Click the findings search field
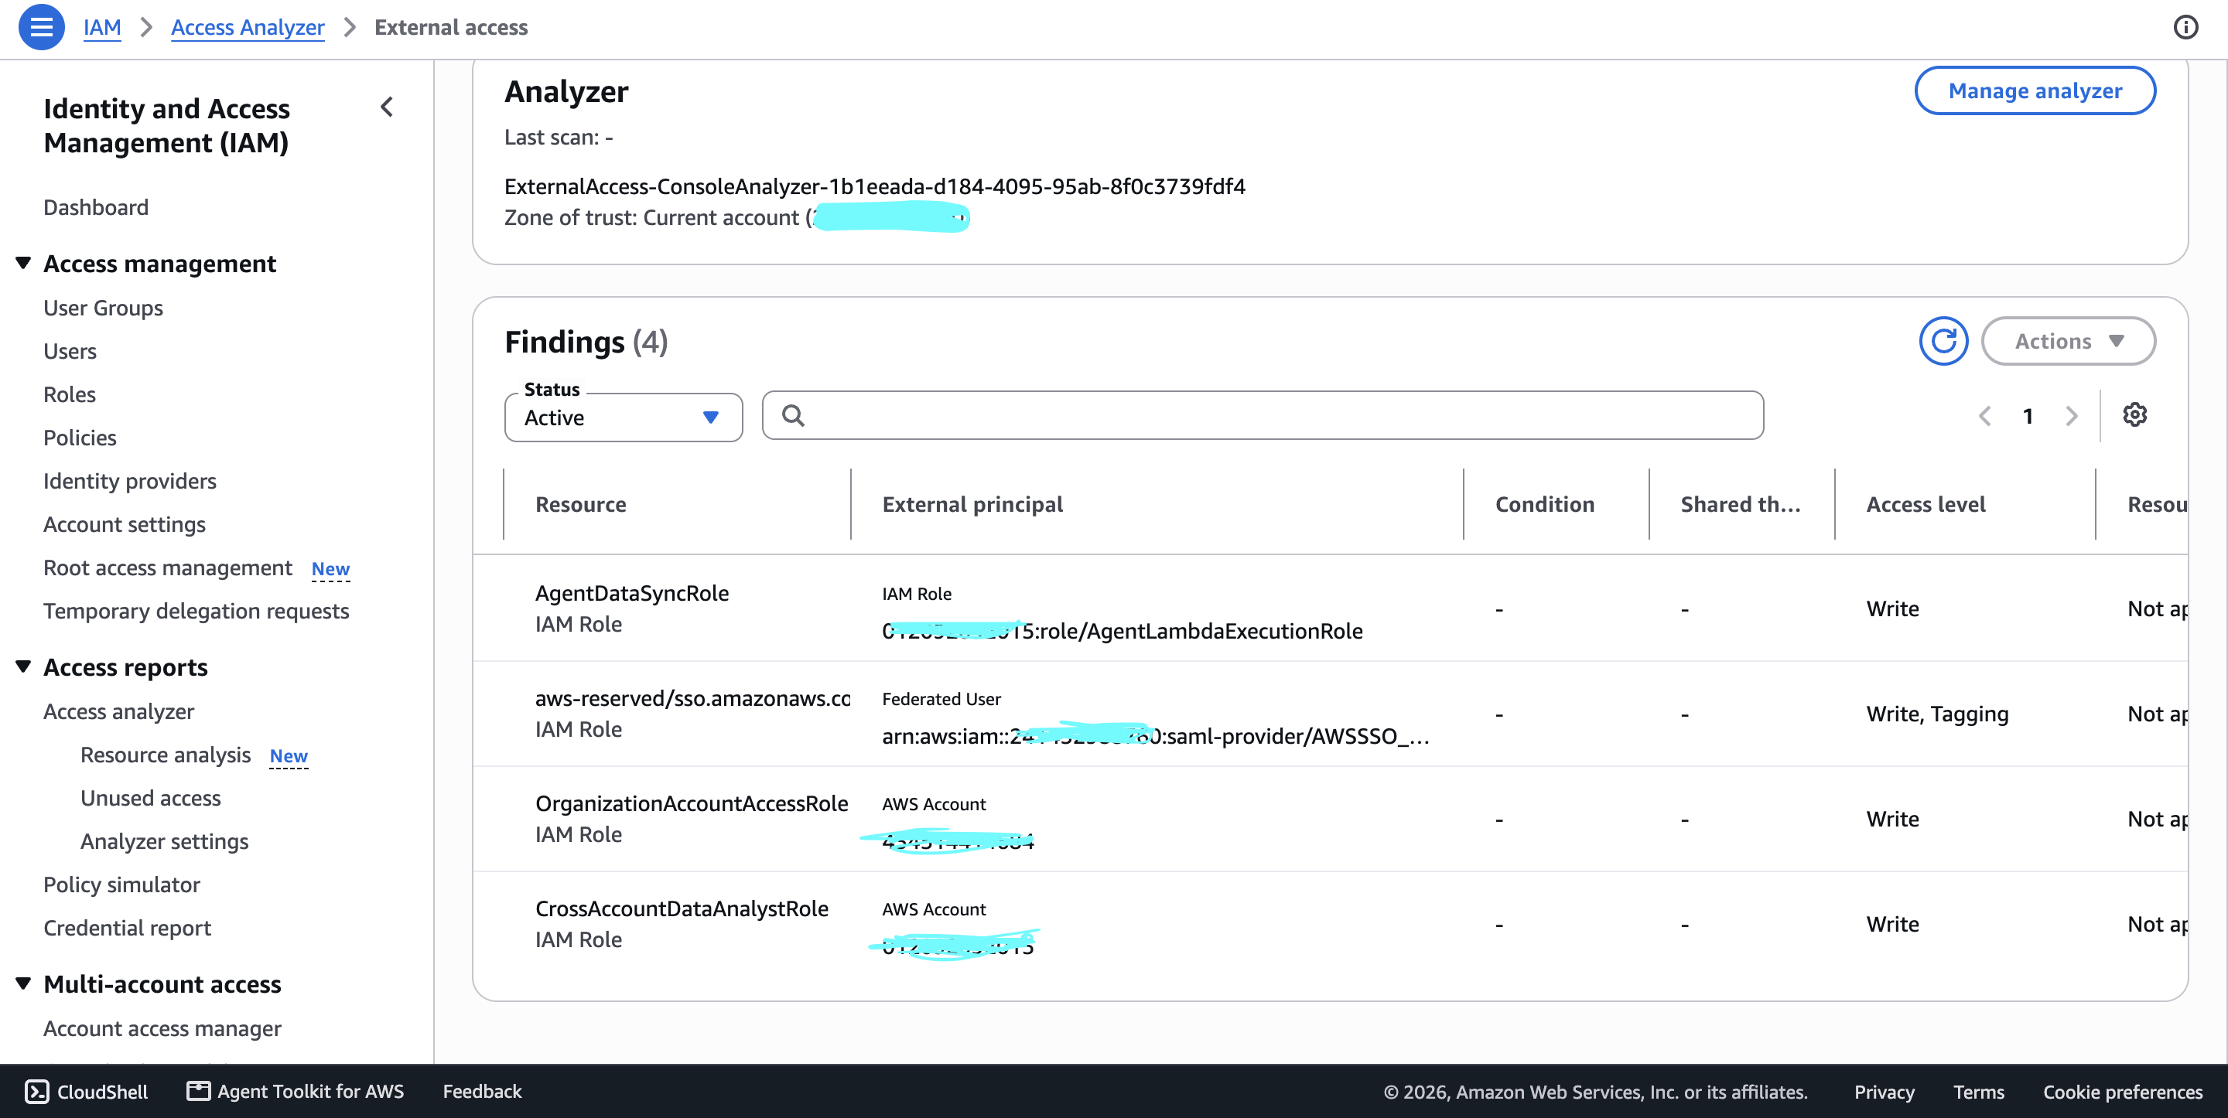Screen dimensions: 2228x1118 coord(1262,416)
